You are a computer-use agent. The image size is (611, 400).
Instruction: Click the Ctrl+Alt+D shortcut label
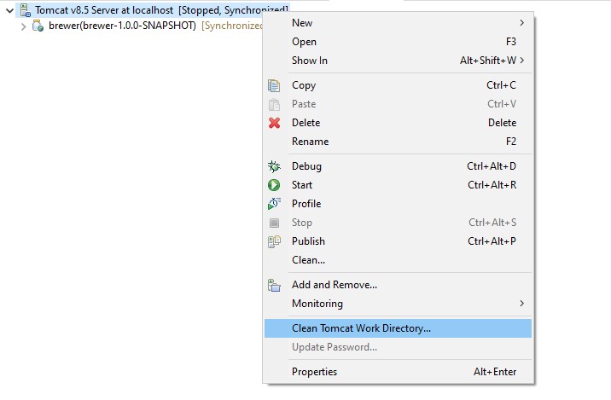coord(492,166)
